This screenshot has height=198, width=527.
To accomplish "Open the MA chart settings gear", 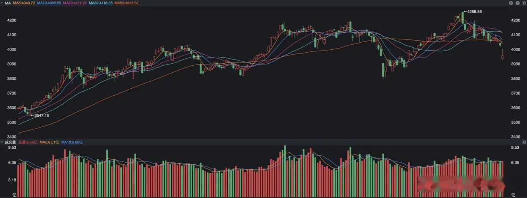I will (x=524, y=3).
